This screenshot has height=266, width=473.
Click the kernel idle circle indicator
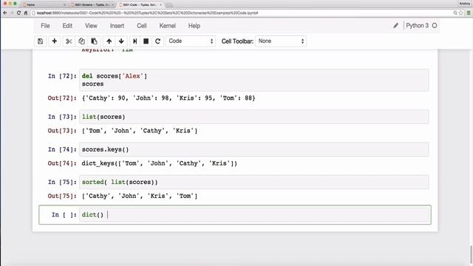[x=435, y=26]
